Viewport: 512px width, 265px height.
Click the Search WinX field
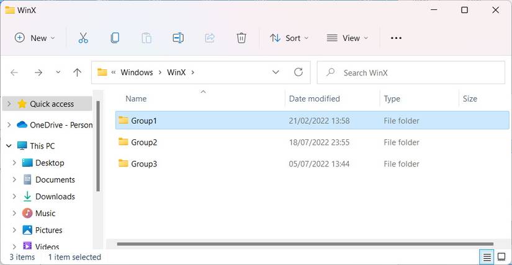pos(411,72)
